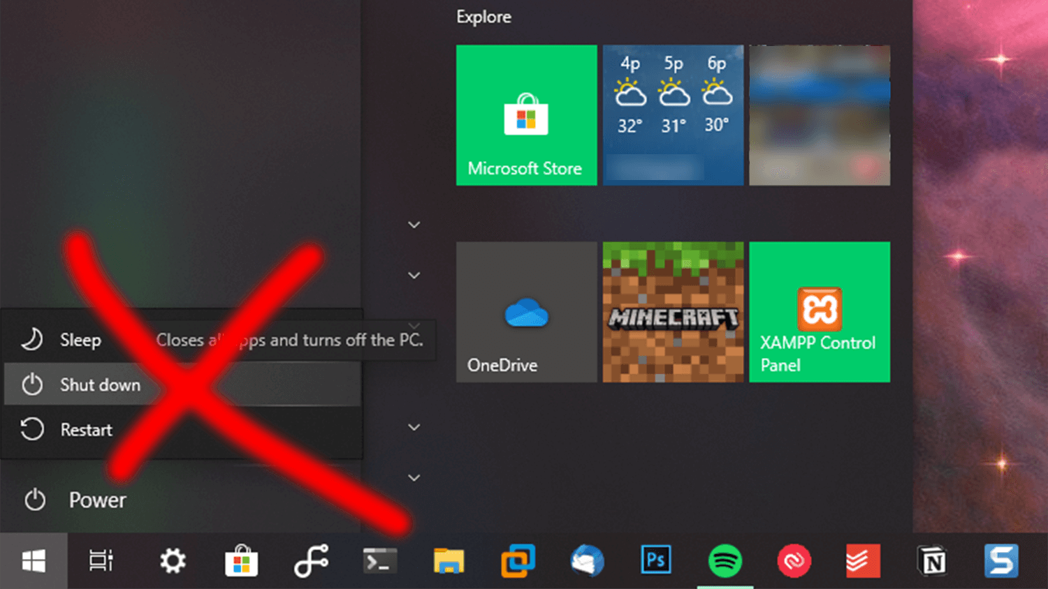
Task: Open File Explorer from the taskbar
Action: pyautogui.click(x=448, y=560)
